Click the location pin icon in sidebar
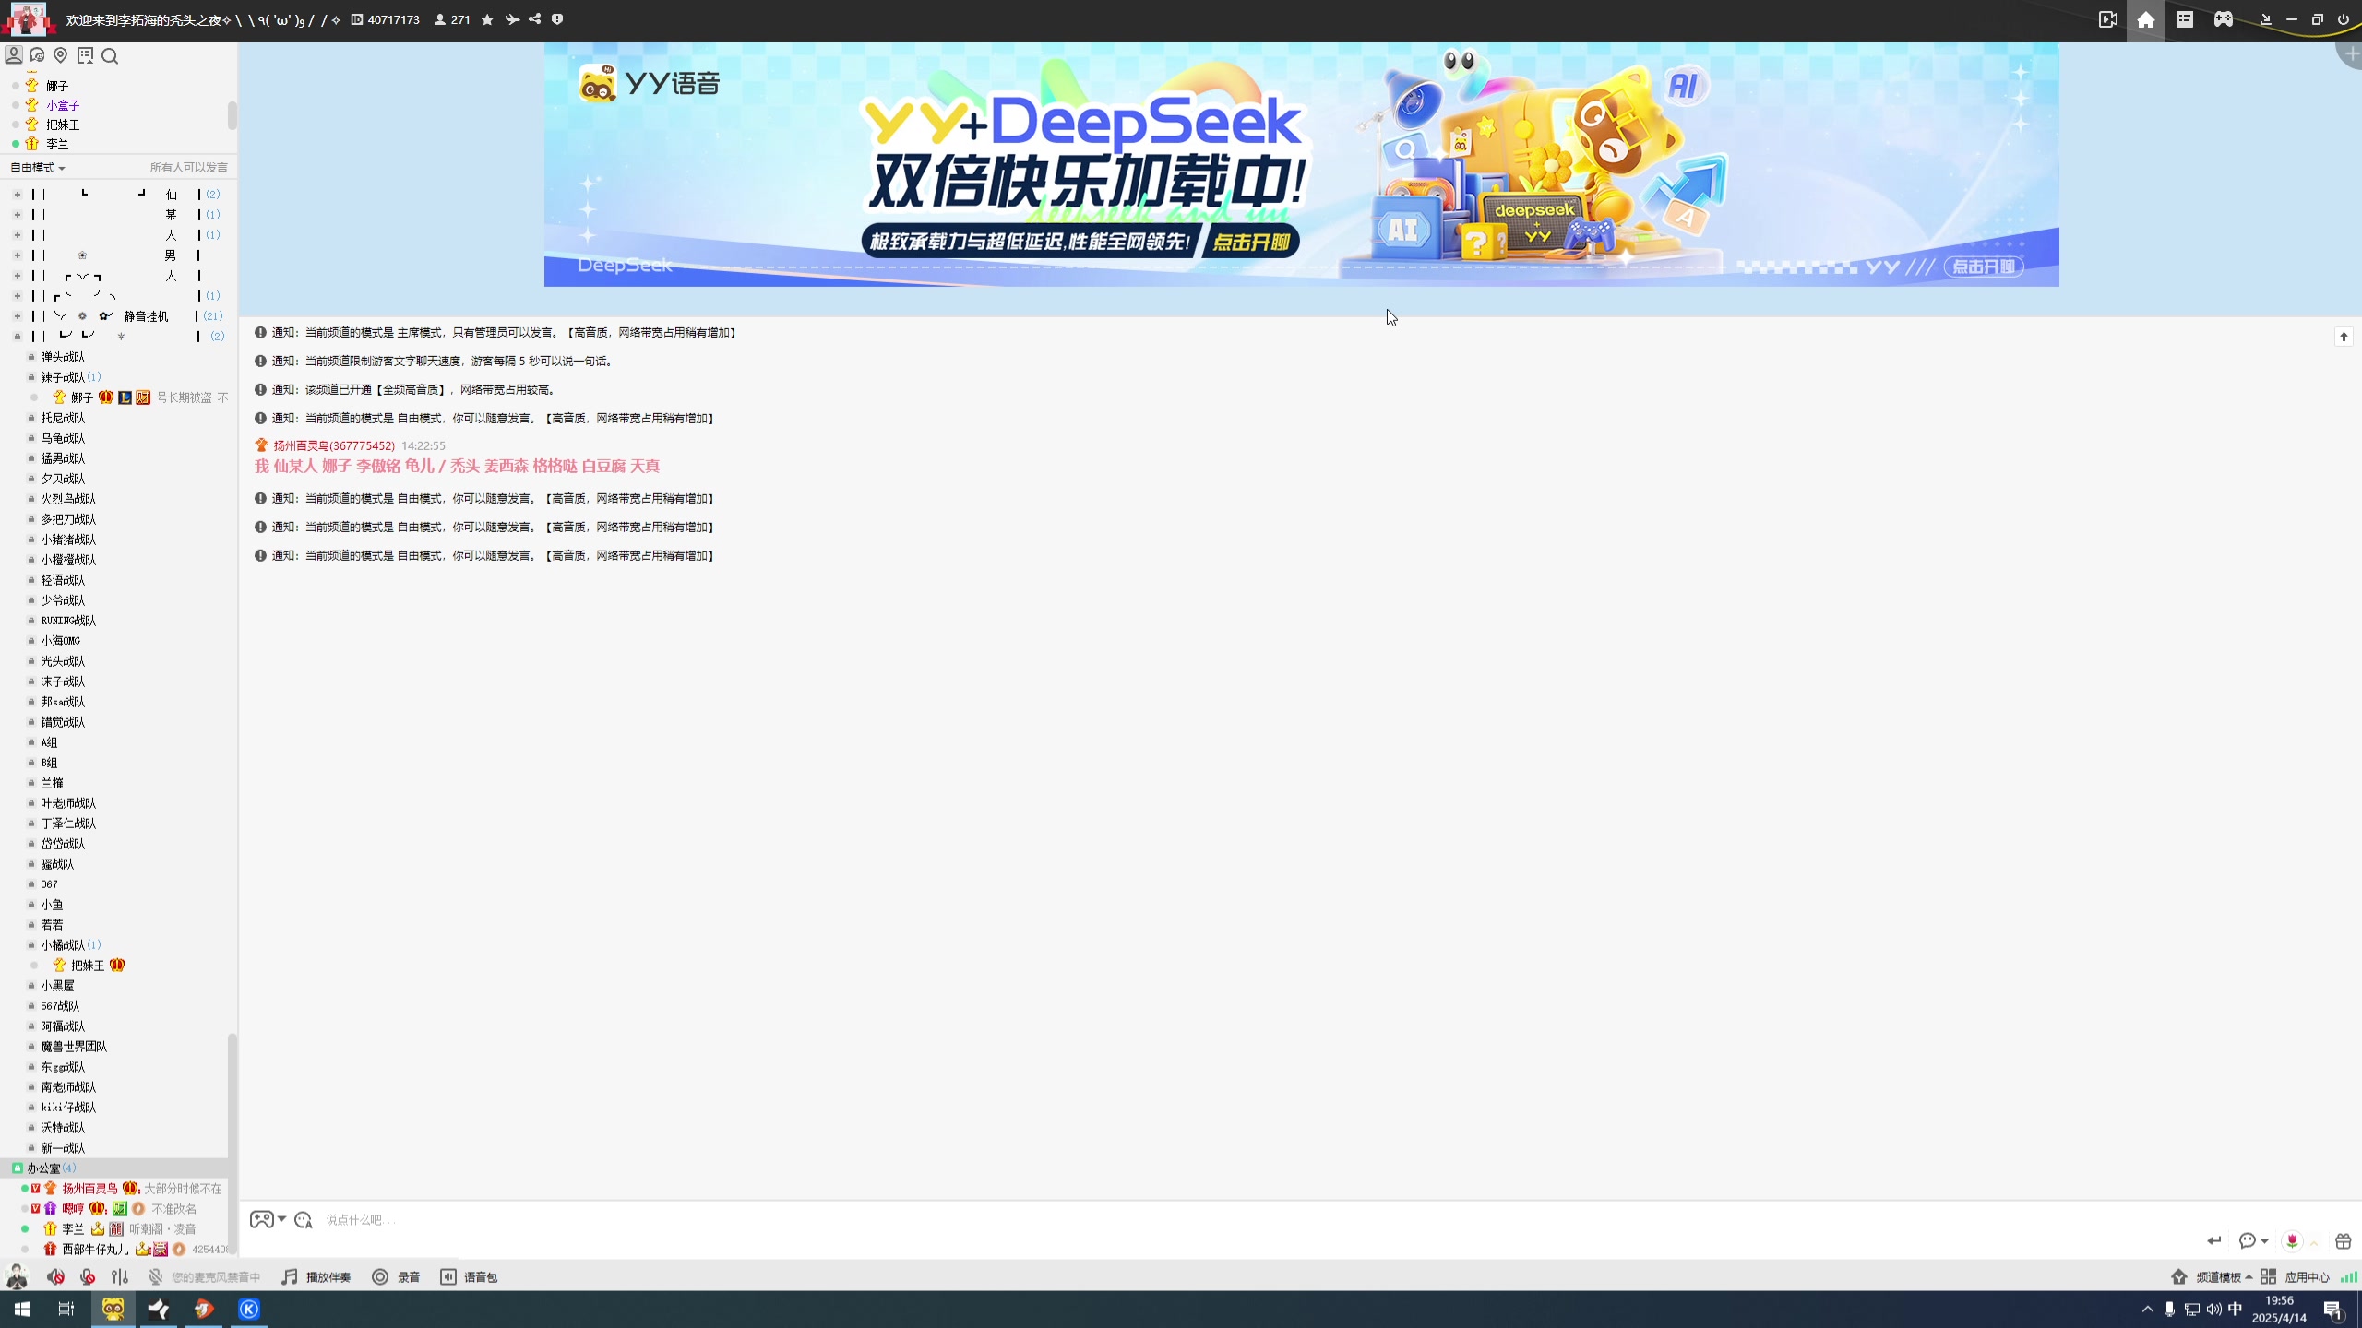2362x1328 pixels. [61, 55]
